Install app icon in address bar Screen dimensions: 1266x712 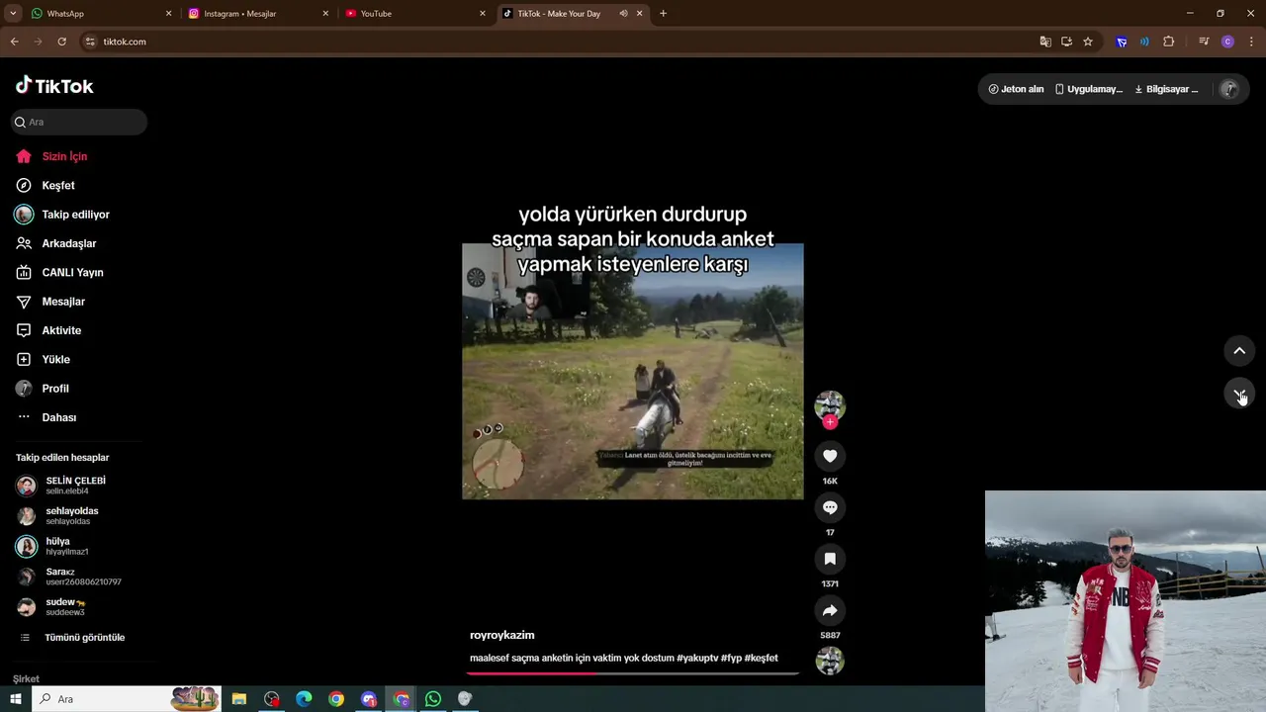[1066, 42]
